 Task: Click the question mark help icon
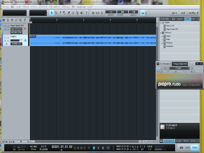point(86,13)
